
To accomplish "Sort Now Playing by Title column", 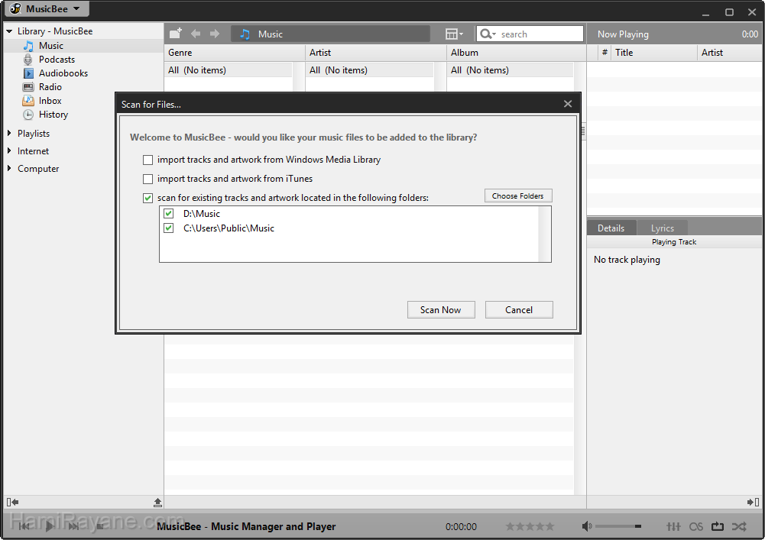I will [x=653, y=53].
